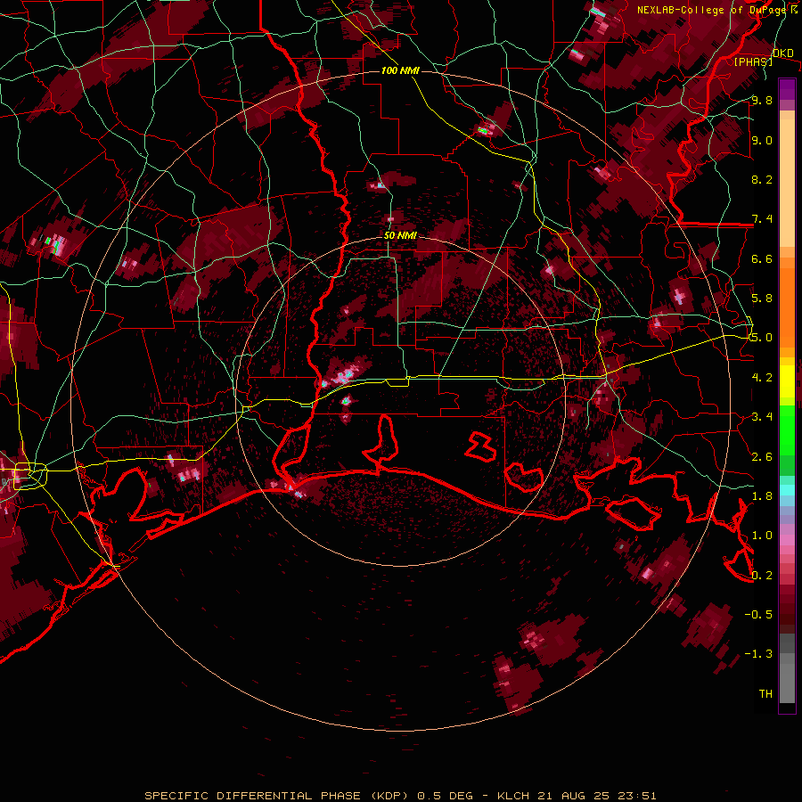Screen dimensions: 802x802
Task: Click the 5.0 scale value
Action: tap(762, 338)
